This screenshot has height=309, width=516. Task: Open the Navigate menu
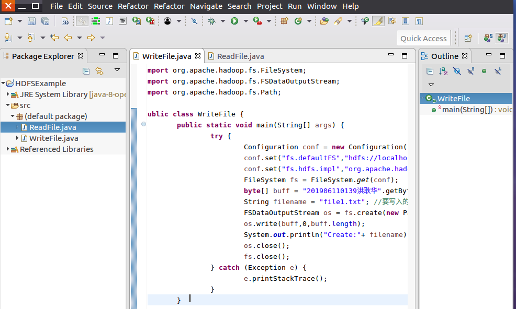coord(206,6)
